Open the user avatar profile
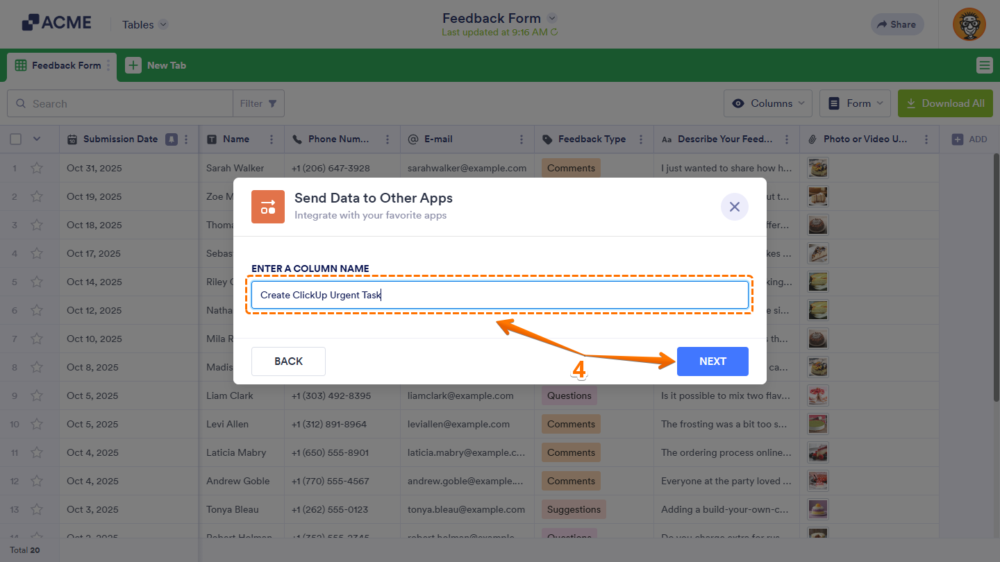The height and width of the screenshot is (562, 1000). point(969,24)
